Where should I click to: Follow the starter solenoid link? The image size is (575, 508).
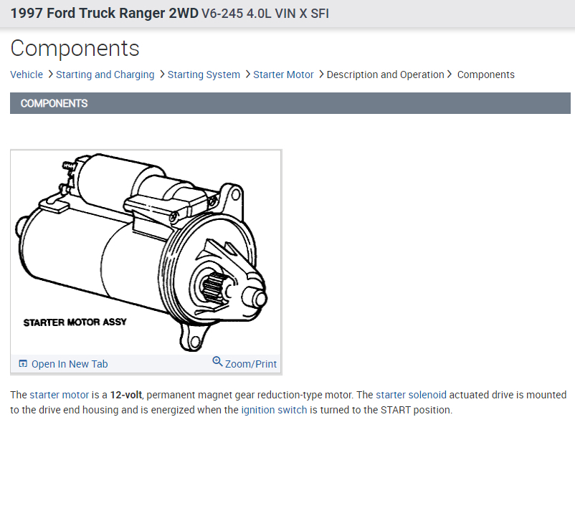coord(411,395)
